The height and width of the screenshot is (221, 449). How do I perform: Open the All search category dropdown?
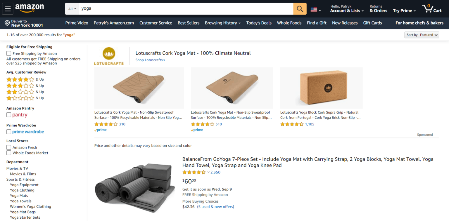(x=72, y=8)
